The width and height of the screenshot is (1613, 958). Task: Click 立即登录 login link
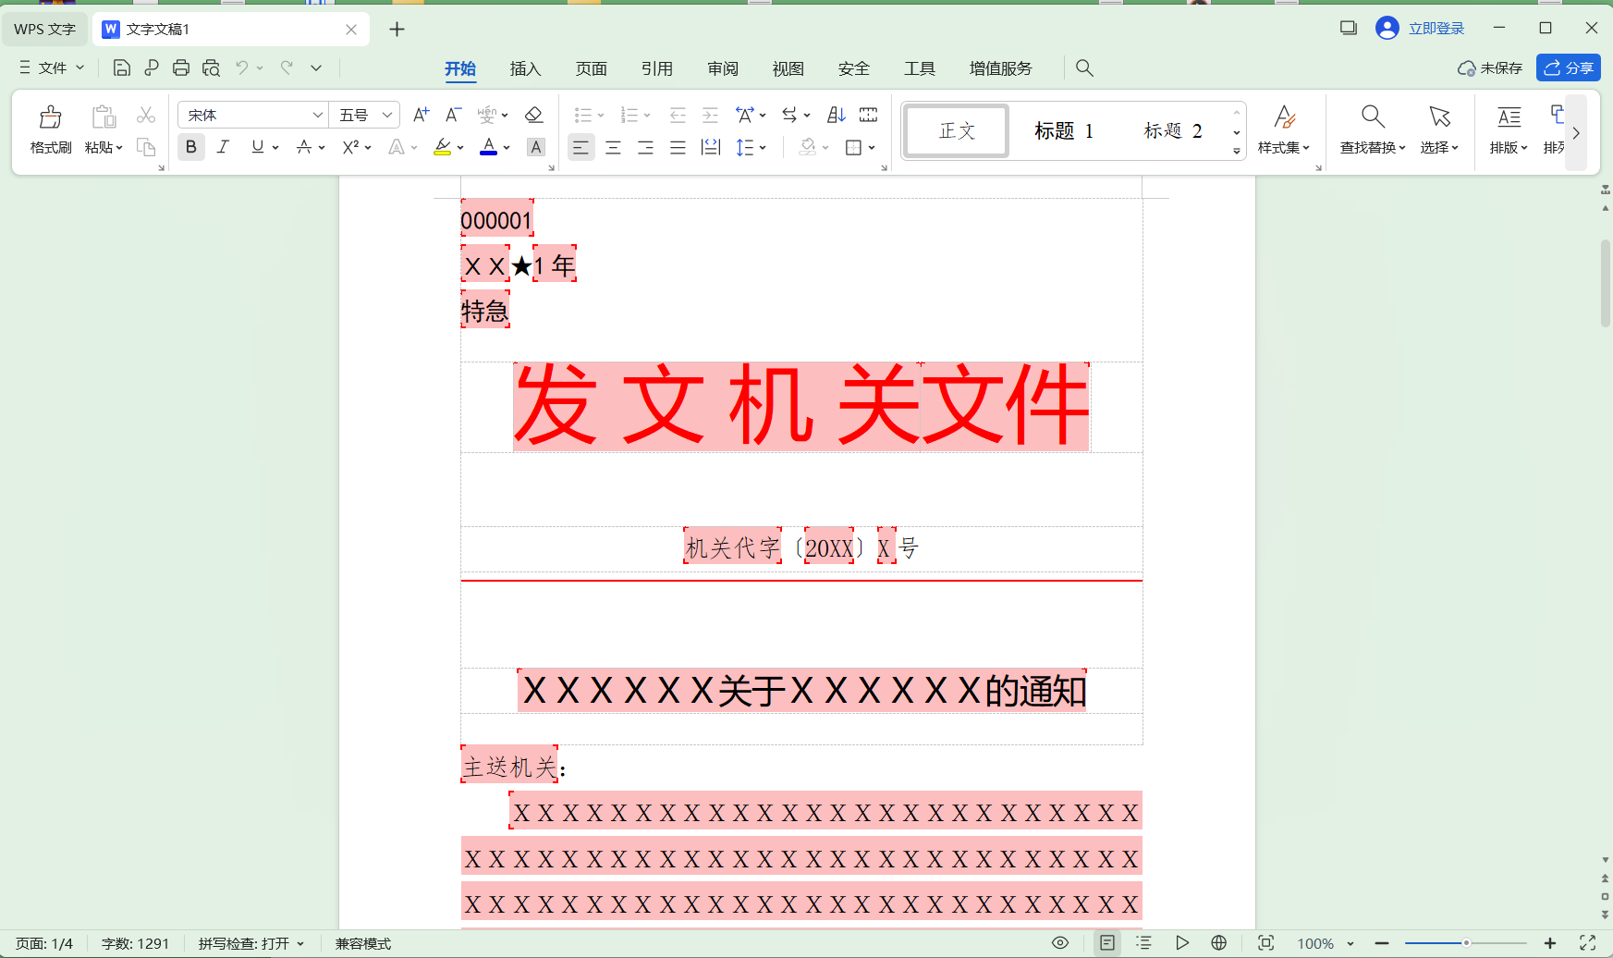[x=1436, y=29]
